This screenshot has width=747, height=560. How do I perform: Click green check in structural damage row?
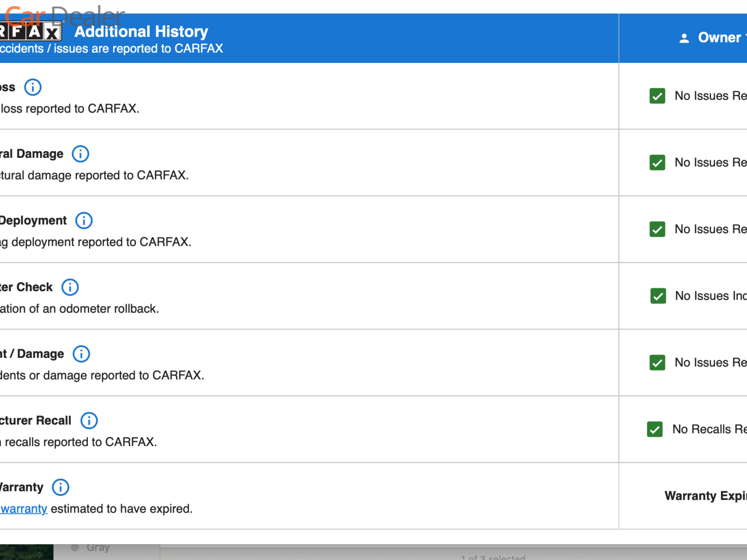tap(657, 163)
